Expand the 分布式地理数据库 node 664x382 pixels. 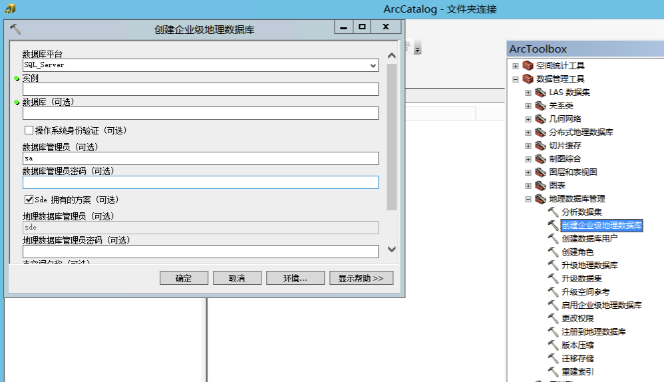pyautogui.click(x=528, y=132)
